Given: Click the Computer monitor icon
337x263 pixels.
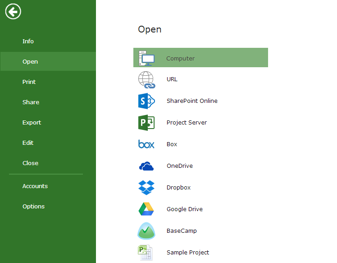Looking at the screenshot, I should point(146,58).
